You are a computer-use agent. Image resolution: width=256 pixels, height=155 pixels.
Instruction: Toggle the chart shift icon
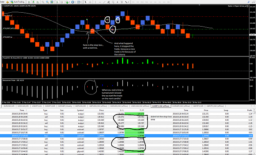coord(62,2)
